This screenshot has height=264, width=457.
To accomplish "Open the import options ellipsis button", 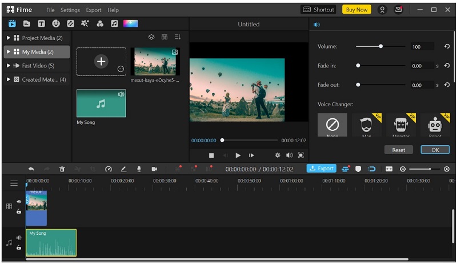I will (x=121, y=69).
